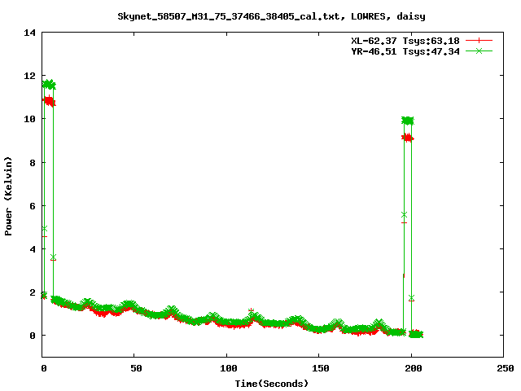Click y-axis tick label 4

tap(33, 249)
